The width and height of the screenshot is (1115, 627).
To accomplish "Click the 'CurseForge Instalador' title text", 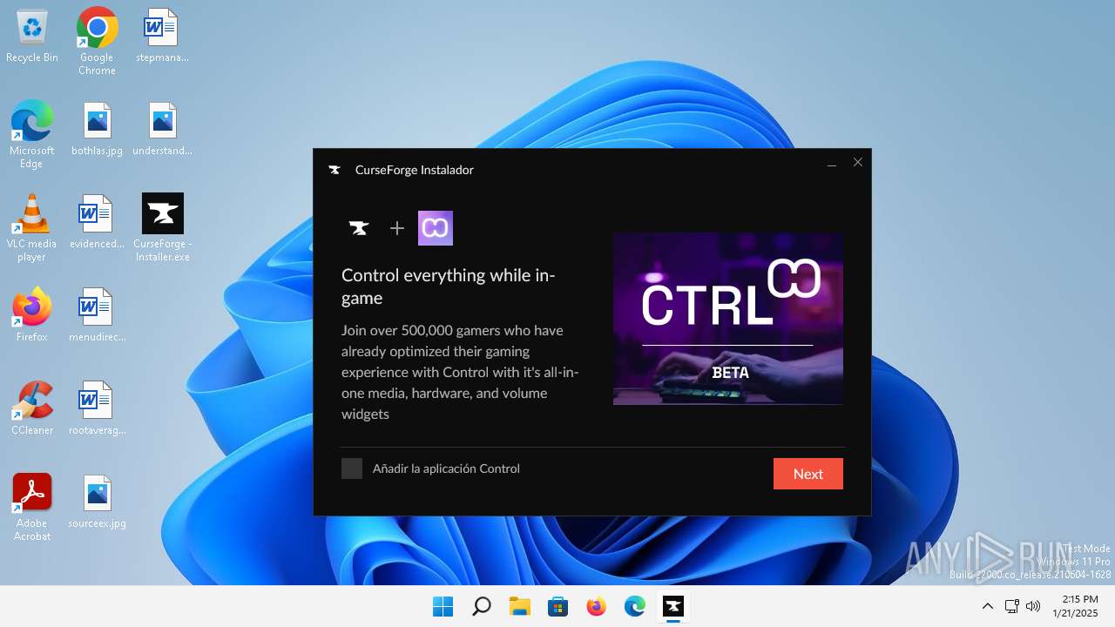I will click(x=415, y=170).
